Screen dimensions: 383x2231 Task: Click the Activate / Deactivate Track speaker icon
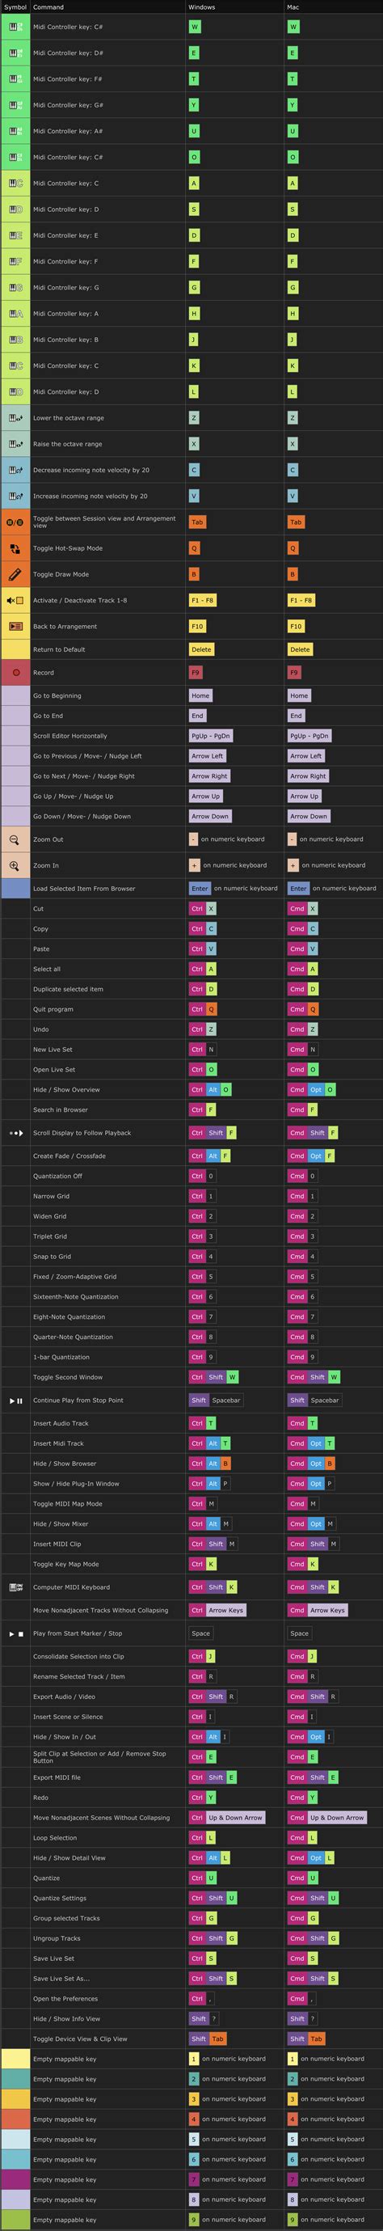tap(15, 600)
